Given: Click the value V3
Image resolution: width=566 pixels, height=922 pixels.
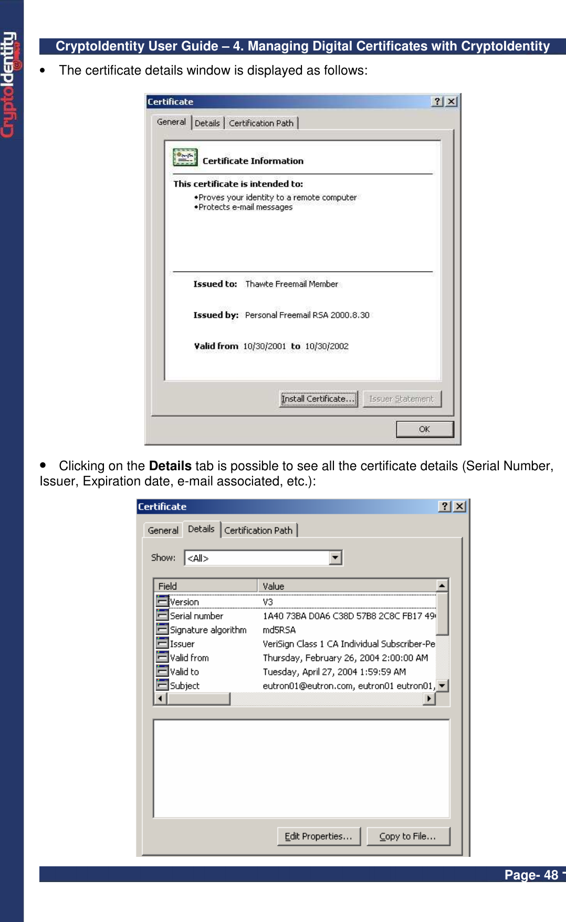Looking at the screenshot, I should tap(268, 602).
